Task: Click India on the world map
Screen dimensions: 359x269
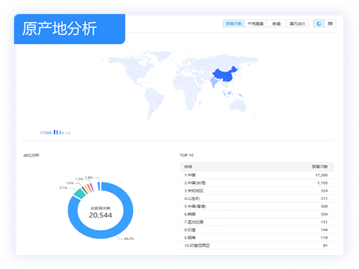Action: [x=214, y=82]
